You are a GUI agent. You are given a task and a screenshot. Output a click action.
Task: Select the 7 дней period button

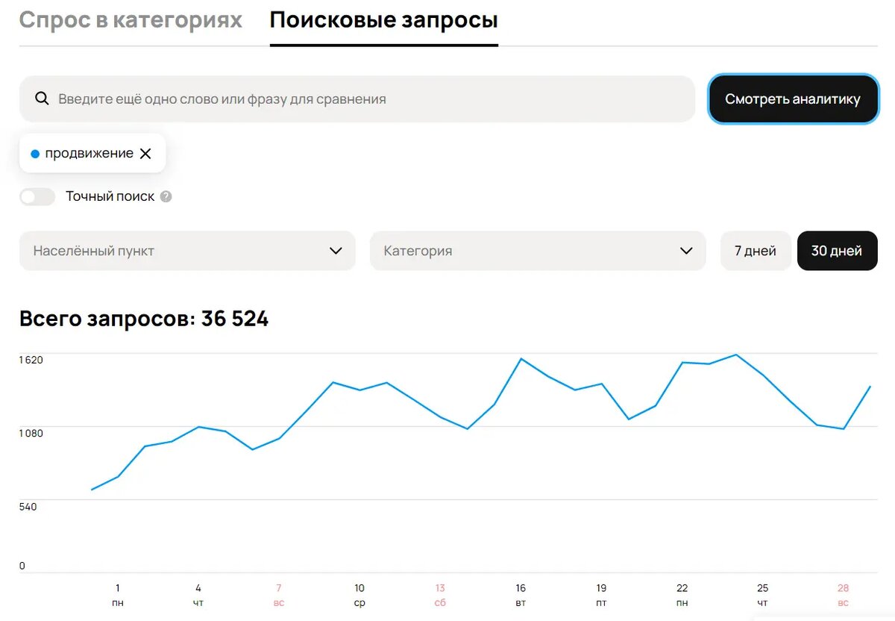point(756,251)
